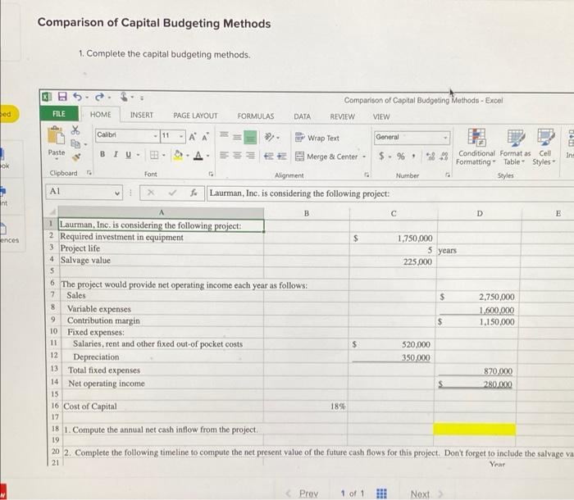Align text right
Viewport: 574px width, 500px height.
[250, 156]
